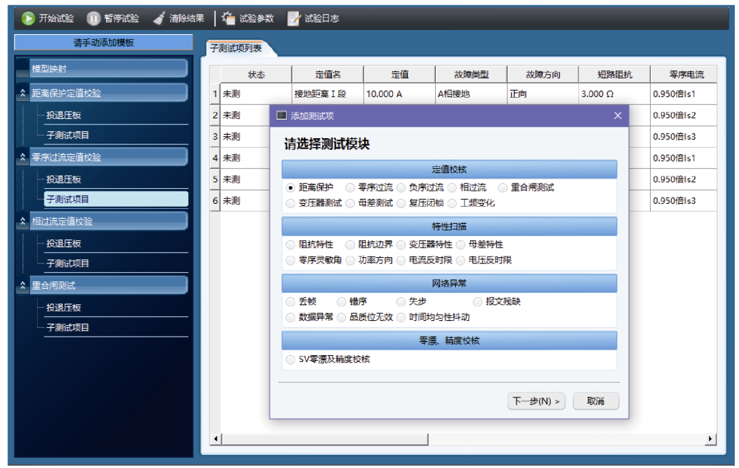Click the 请手动添加模板 button
The width and height of the screenshot is (739, 468).
coord(104,42)
